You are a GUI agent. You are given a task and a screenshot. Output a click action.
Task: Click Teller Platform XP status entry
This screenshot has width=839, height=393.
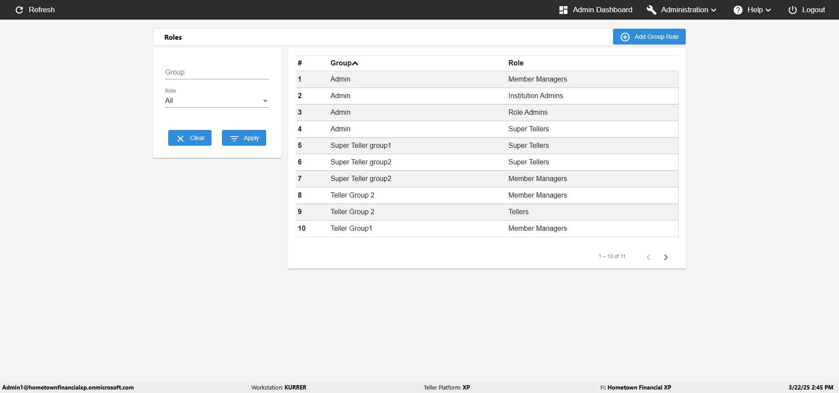pos(447,387)
